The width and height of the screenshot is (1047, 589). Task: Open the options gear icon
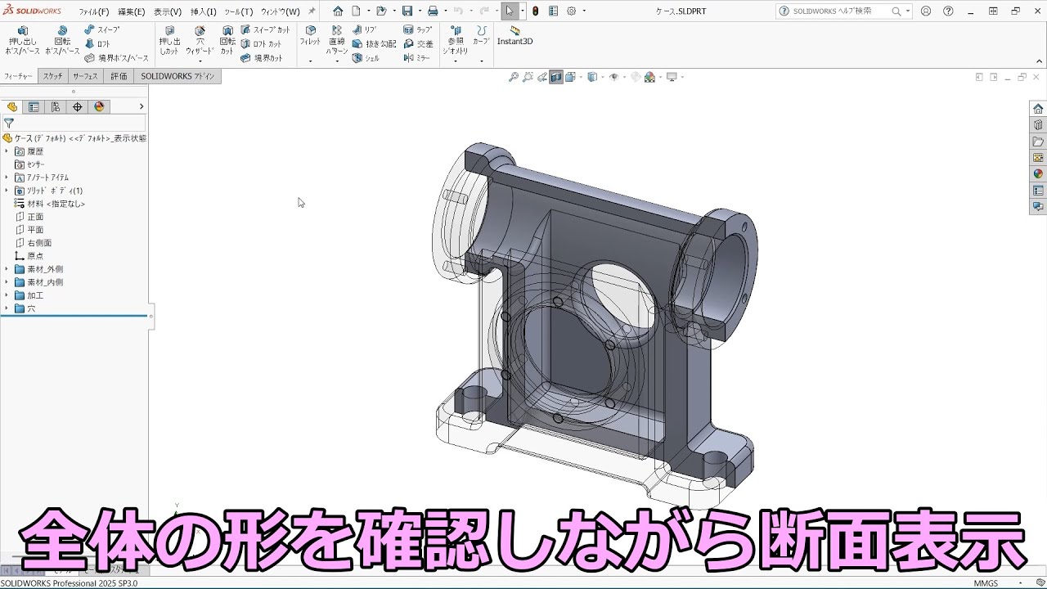[x=572, y=11]
